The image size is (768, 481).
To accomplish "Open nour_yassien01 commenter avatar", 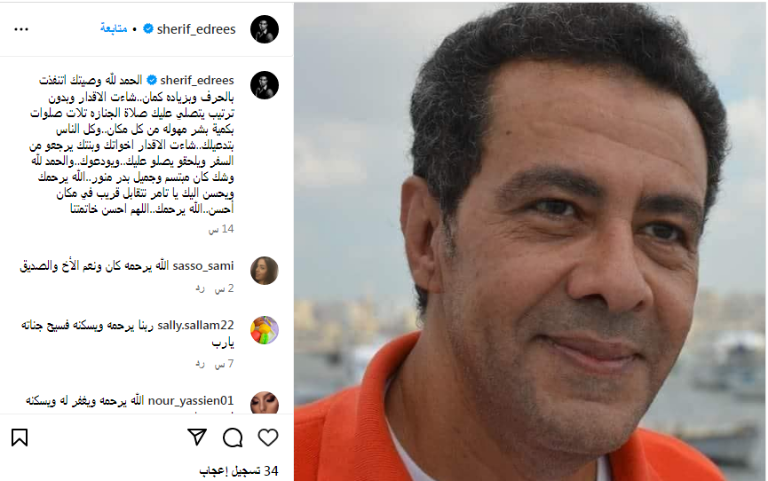I will 265,403.
